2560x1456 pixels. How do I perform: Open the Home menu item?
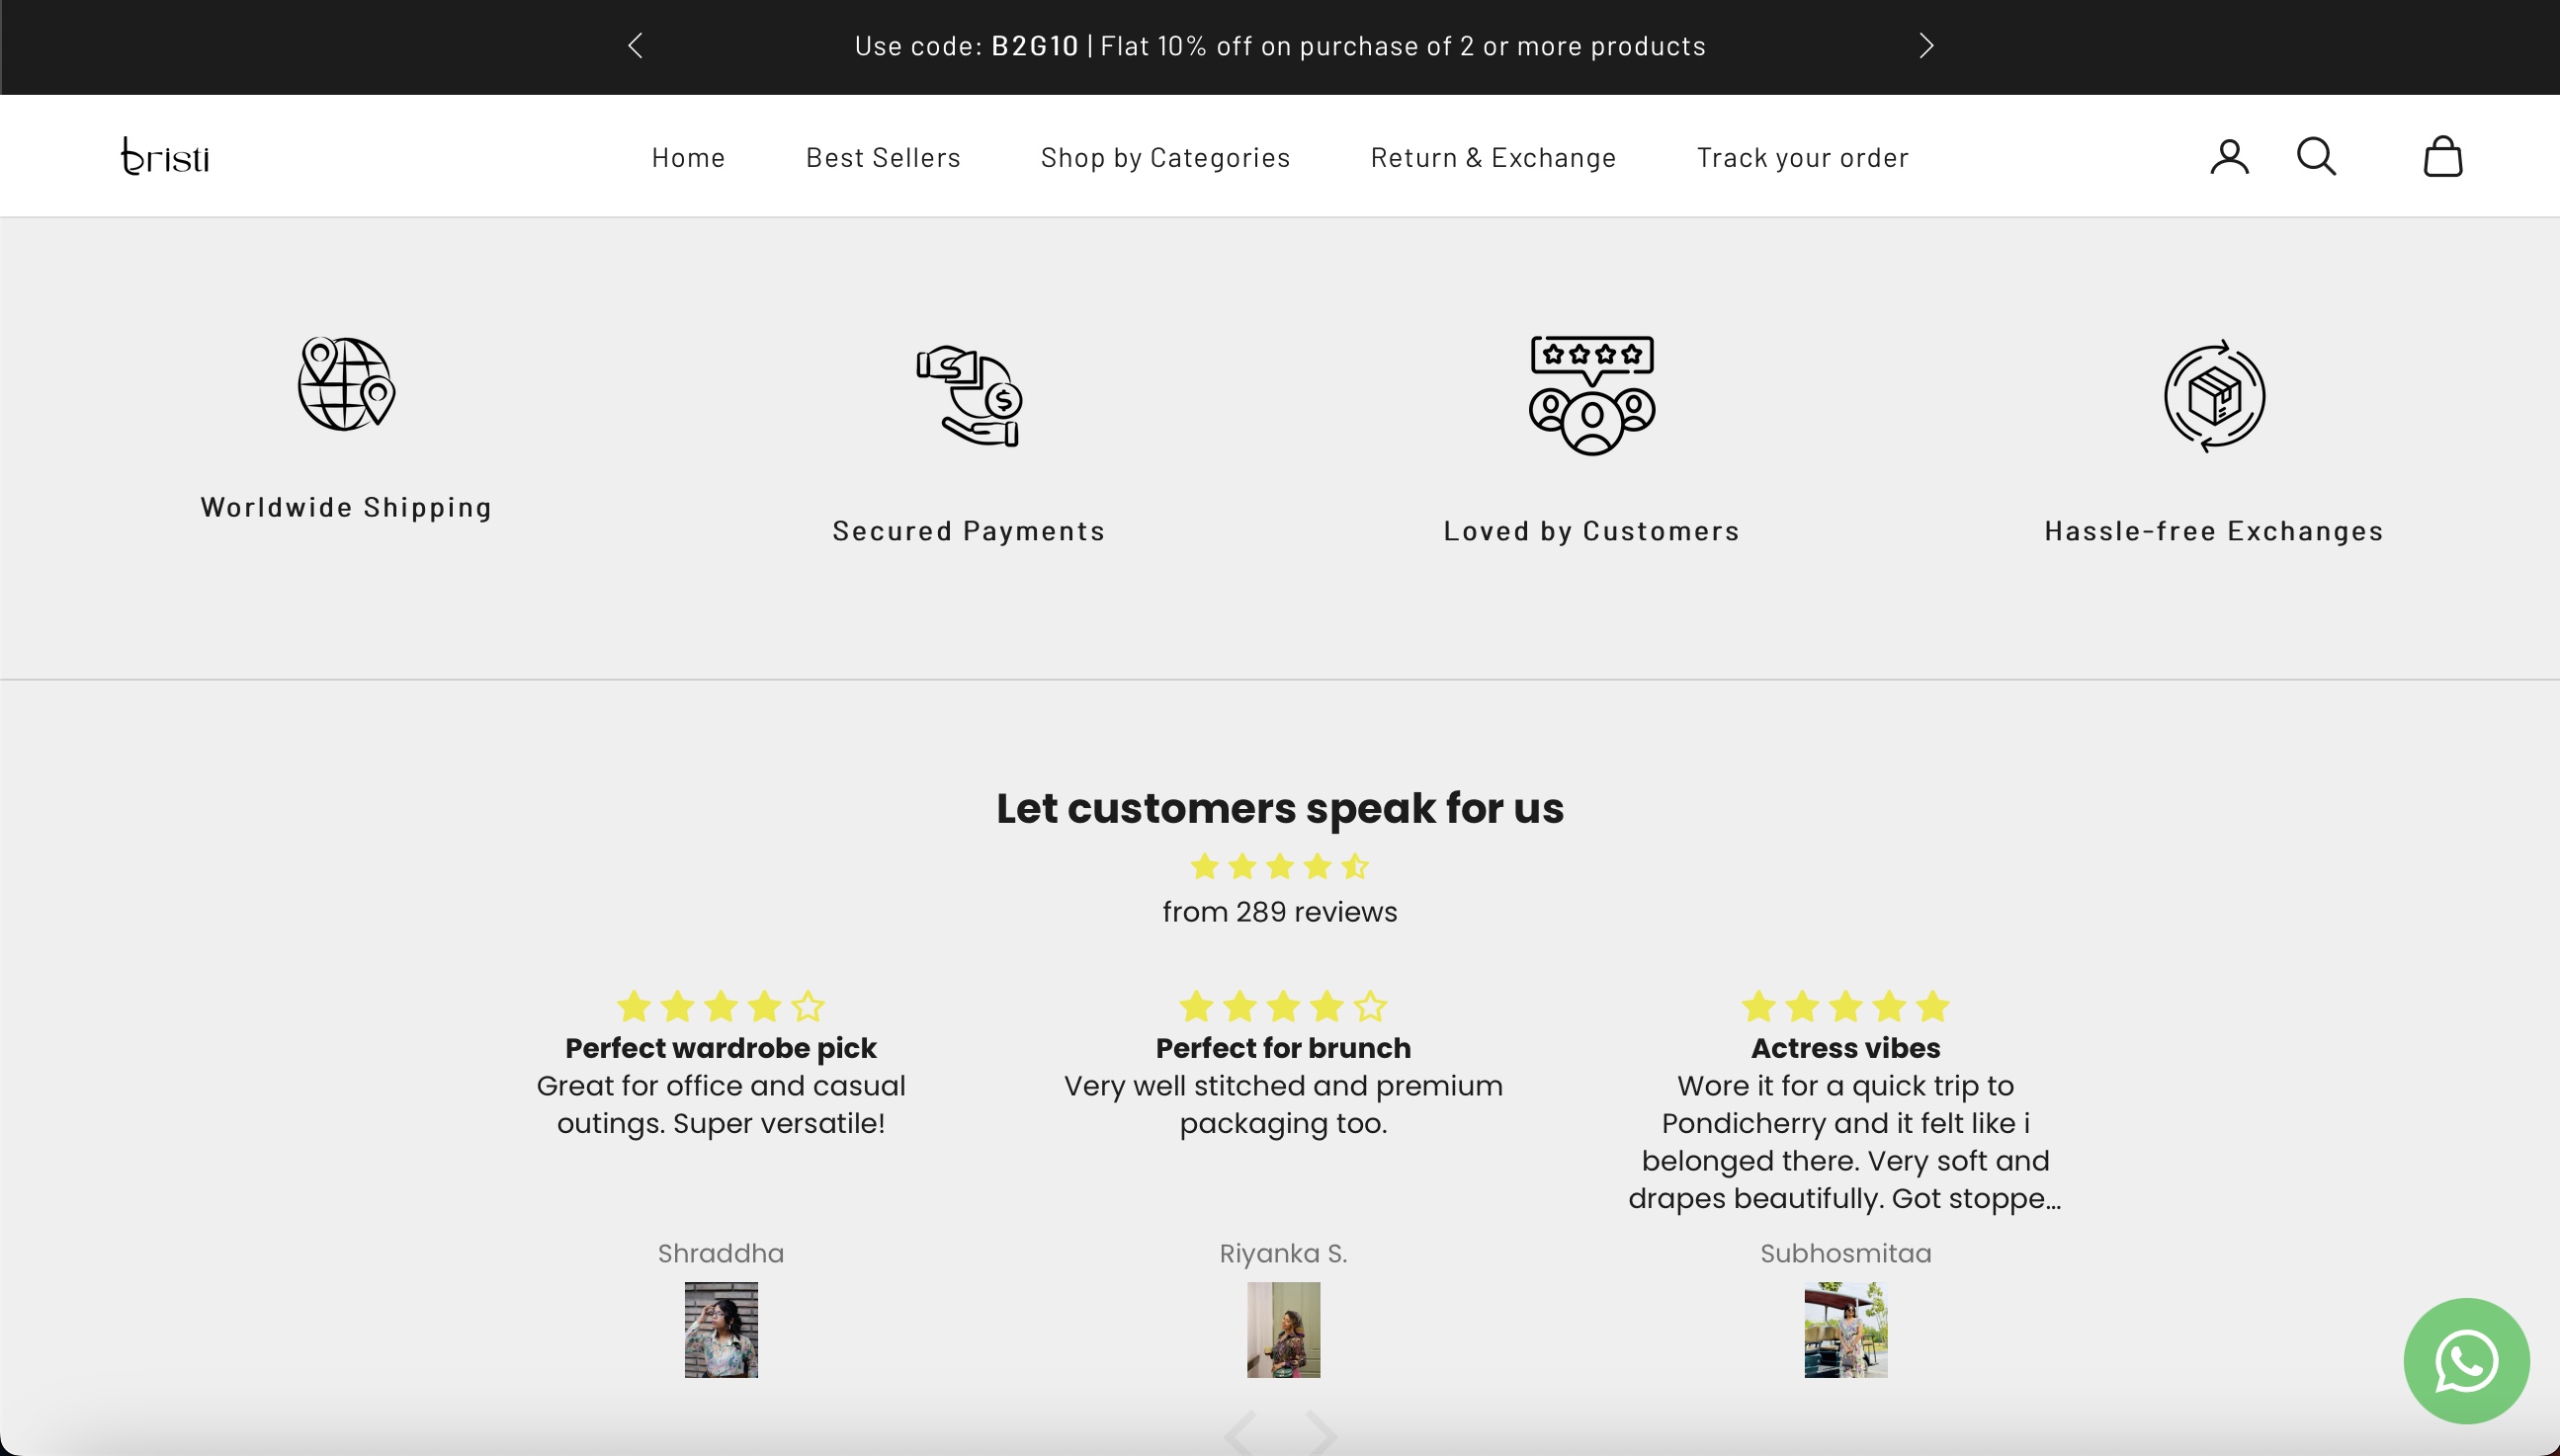688,158
